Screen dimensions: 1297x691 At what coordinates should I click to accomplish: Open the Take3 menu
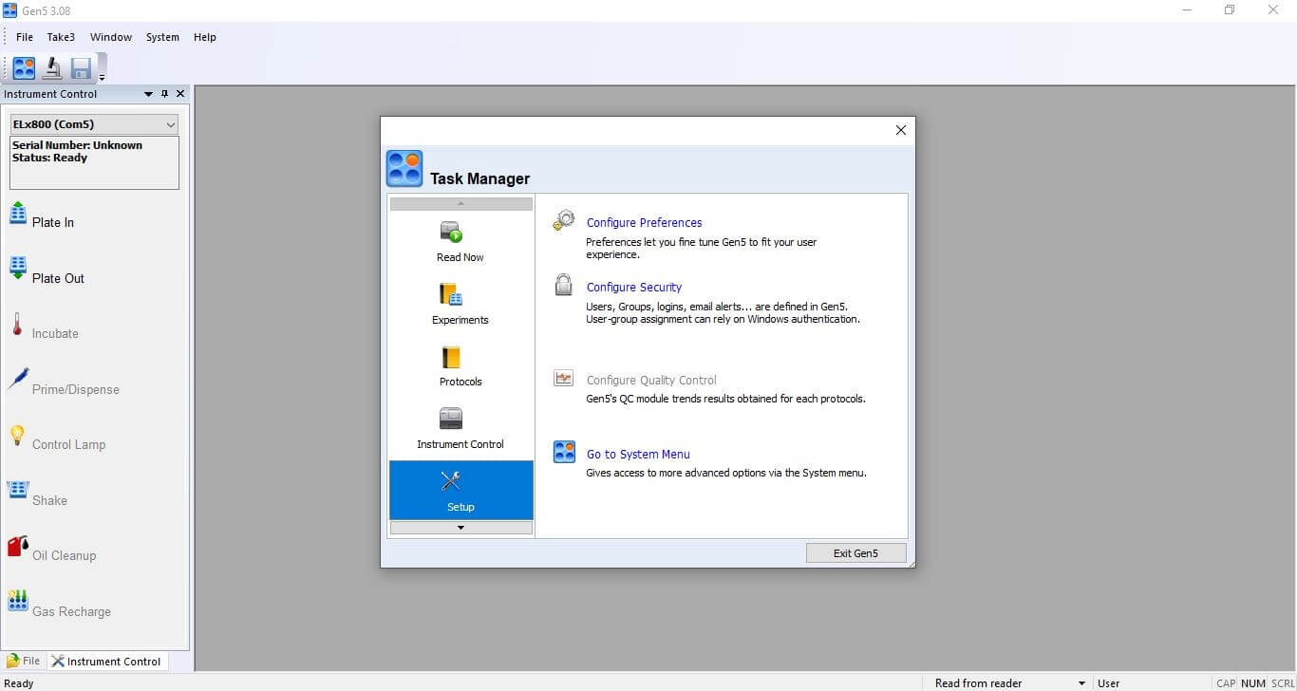(61, 37)
